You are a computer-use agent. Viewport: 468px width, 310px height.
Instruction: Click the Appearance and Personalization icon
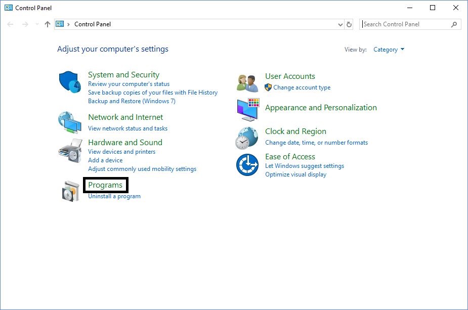point(247,108)
